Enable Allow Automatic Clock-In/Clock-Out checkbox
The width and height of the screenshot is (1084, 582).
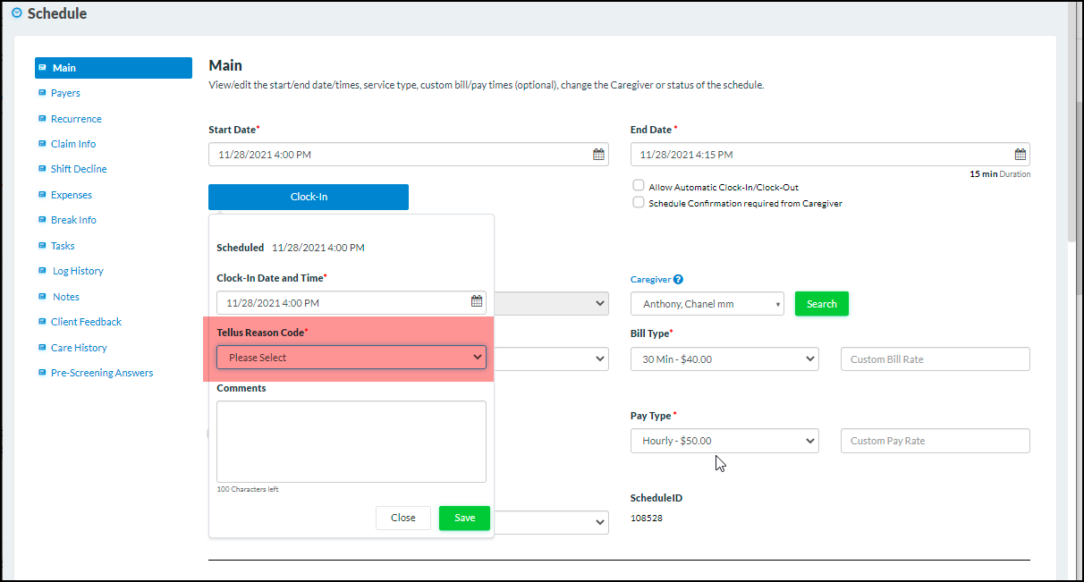tap(639, 186)
